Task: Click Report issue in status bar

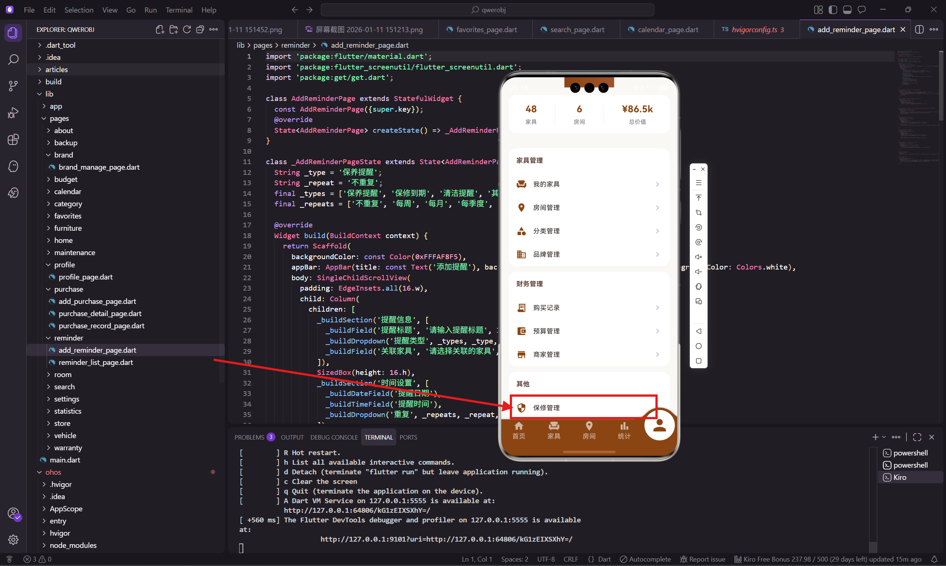Action: 702,559
